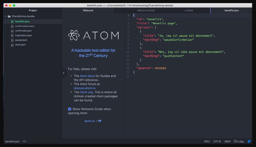Click line number 14 in the gutter
Image resolution: width=256 pixels, height=147 pixels.
coord(127,68)
